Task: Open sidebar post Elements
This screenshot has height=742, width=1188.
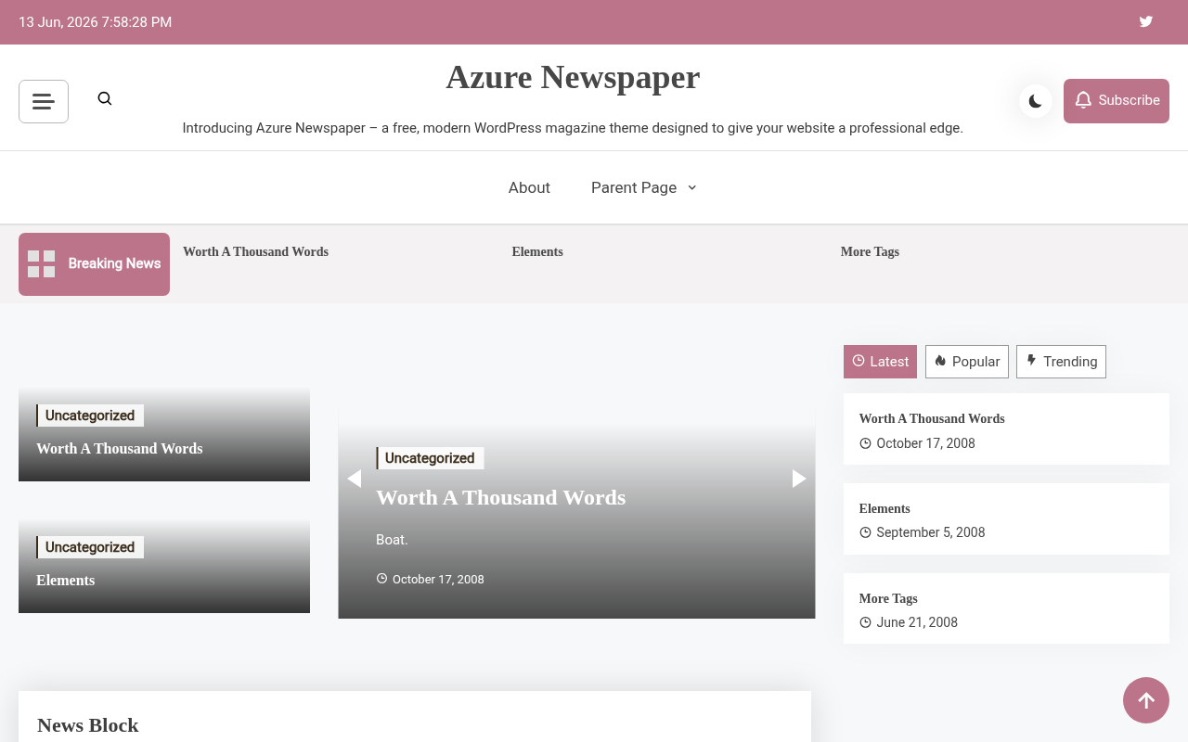Action: [885, 508]
